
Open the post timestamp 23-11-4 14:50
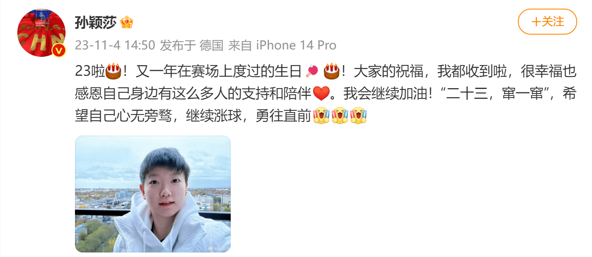click(115, 45)
